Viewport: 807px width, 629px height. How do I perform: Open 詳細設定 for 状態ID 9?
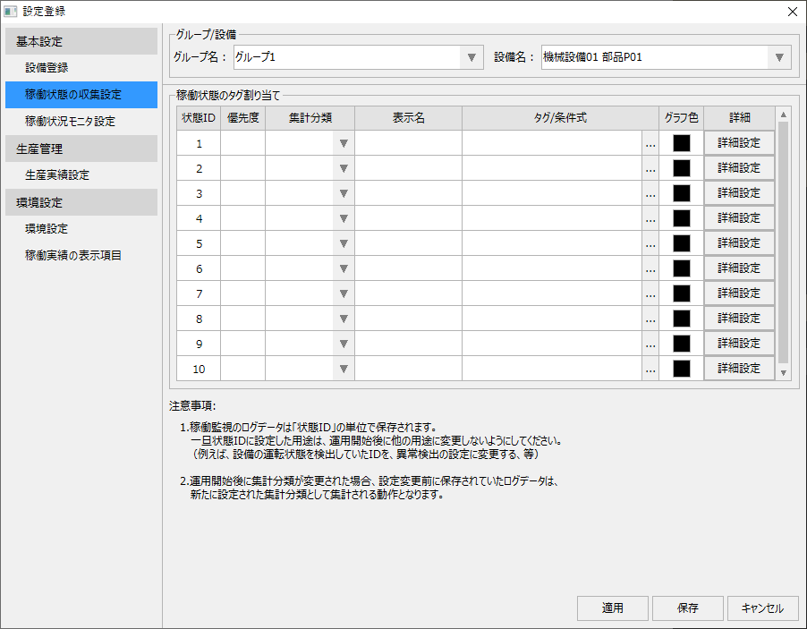click(x=739, y=343)
